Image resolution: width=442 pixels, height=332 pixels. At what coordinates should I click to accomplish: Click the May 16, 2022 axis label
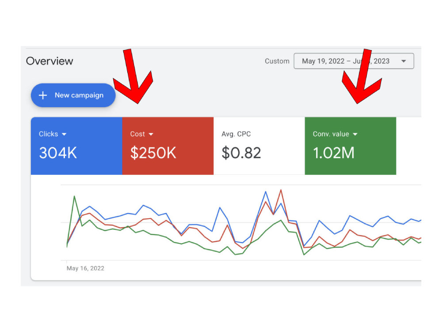click(x=85, y=268)
